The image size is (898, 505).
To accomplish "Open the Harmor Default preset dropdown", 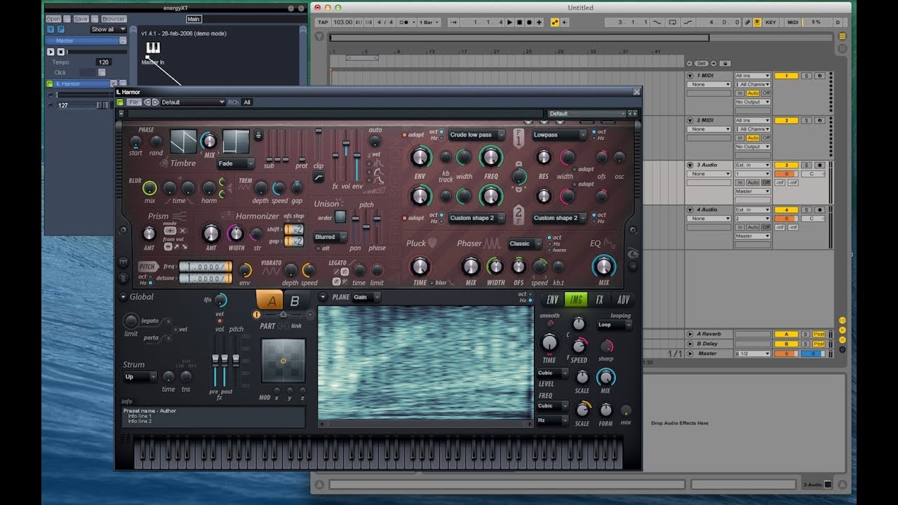I will coord(193,102).
